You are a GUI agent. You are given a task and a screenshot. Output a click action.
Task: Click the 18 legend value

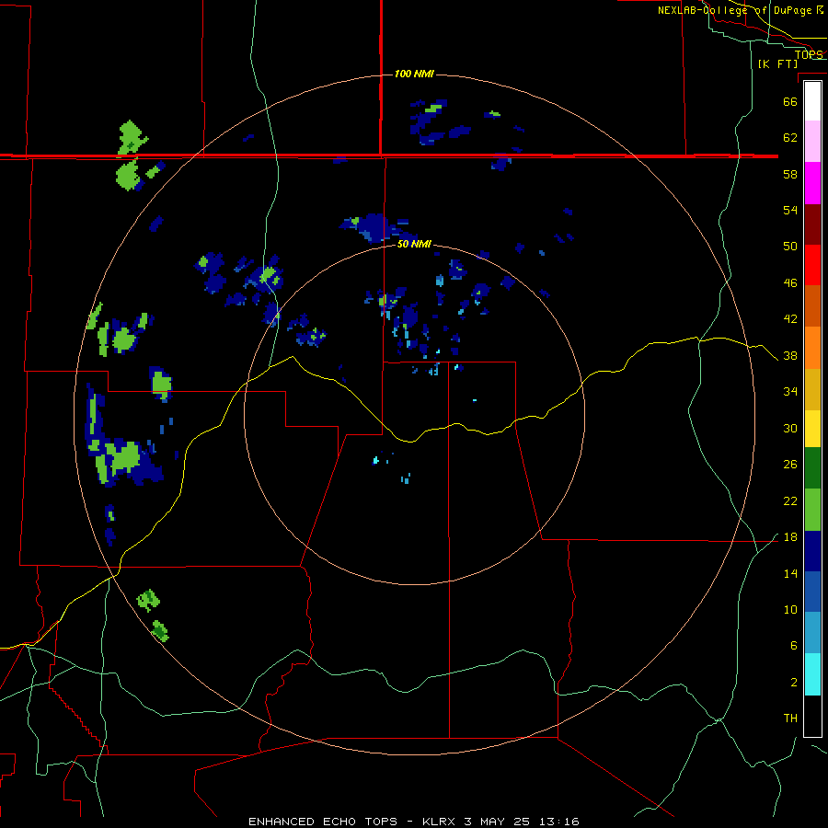790,537
